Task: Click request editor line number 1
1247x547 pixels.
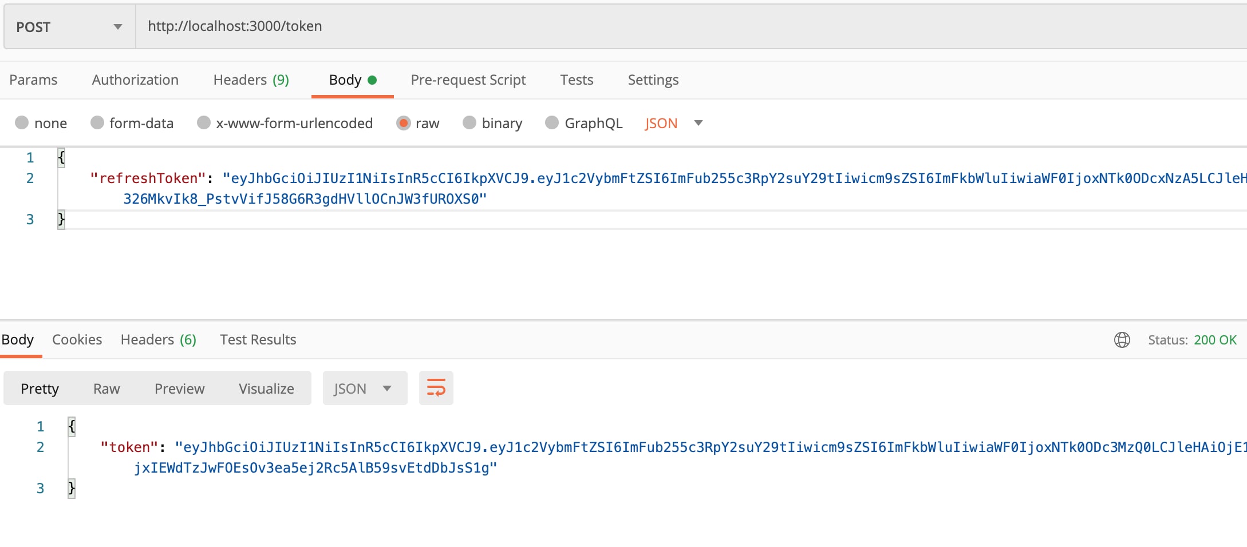Action: (x=30, y=158)
